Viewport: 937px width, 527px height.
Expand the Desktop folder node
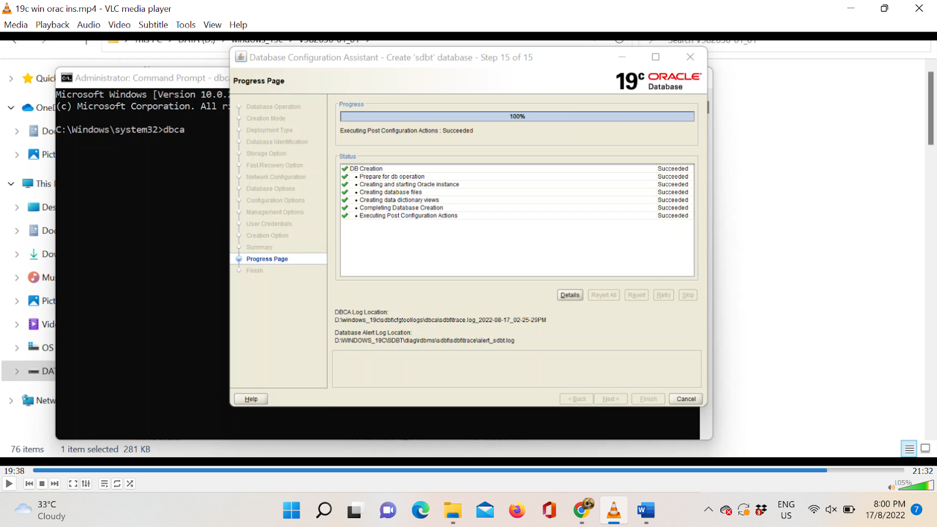tap(16, 207)
